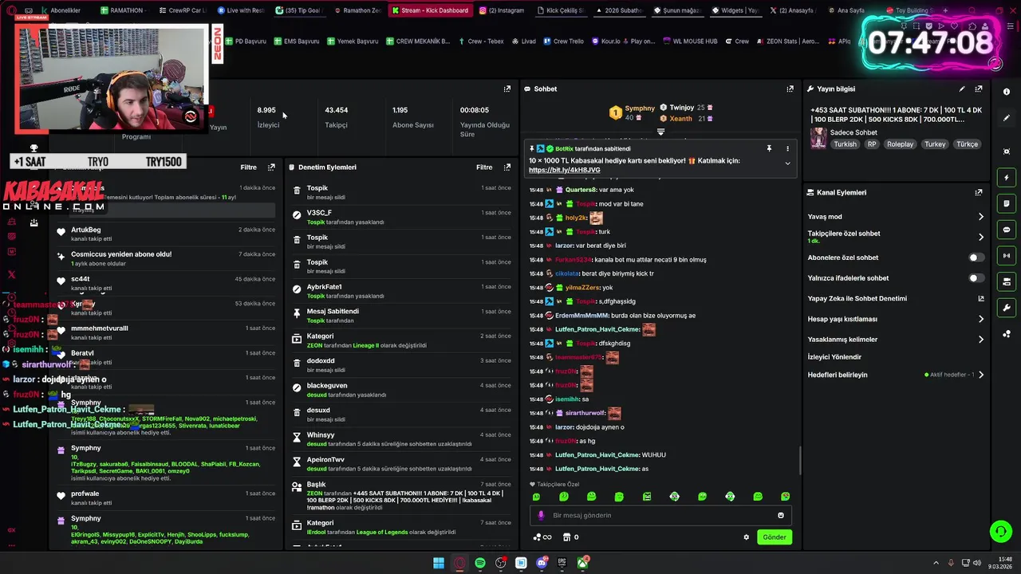Toggle Abonelere özel sohbet switch
This screenshot has width=1021, height=574.
(976, 258)
